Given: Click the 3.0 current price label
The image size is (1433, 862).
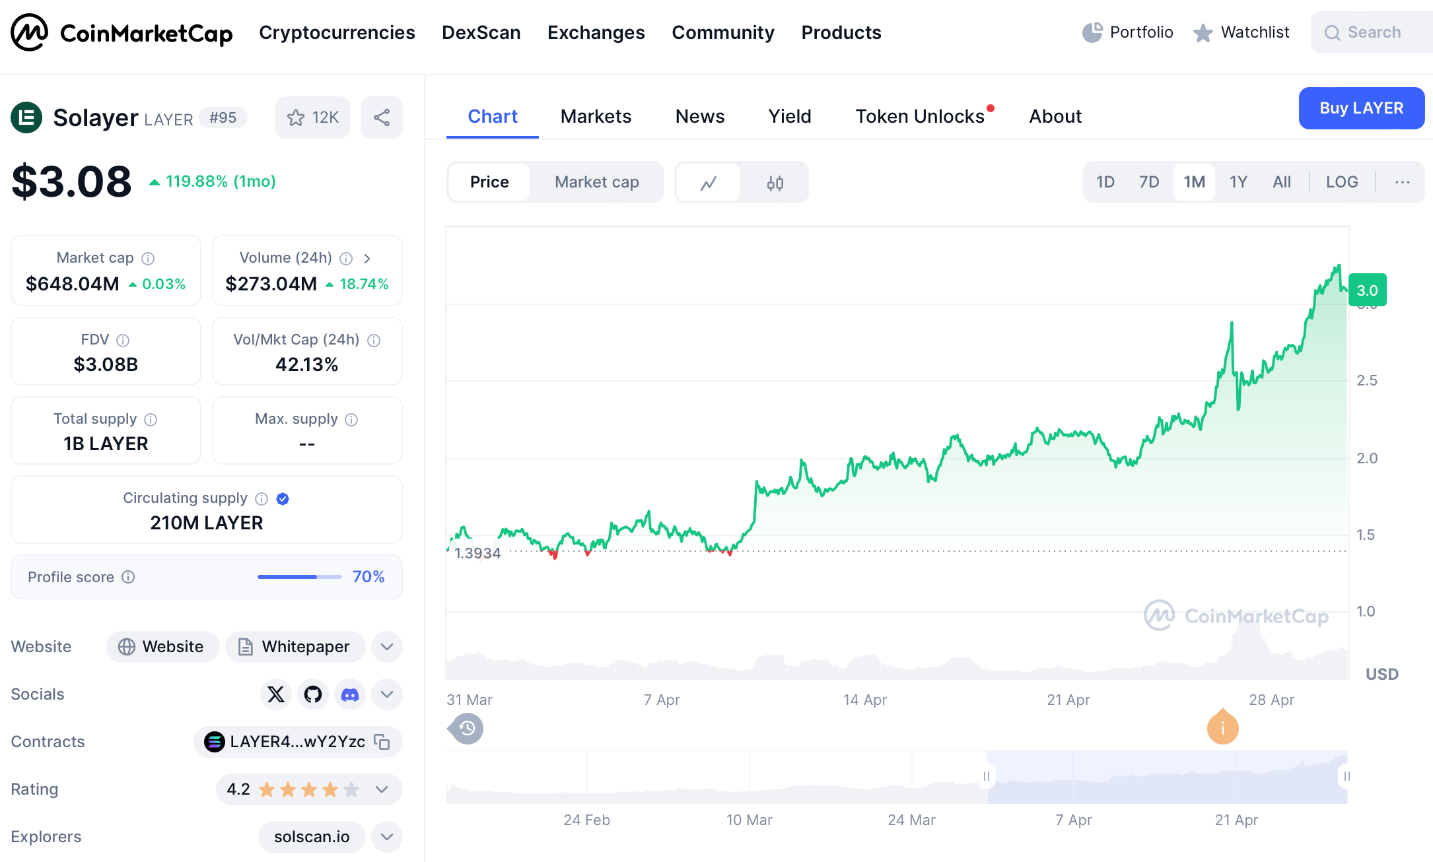Looking at the screenshot, I should tap(1367, 290).
